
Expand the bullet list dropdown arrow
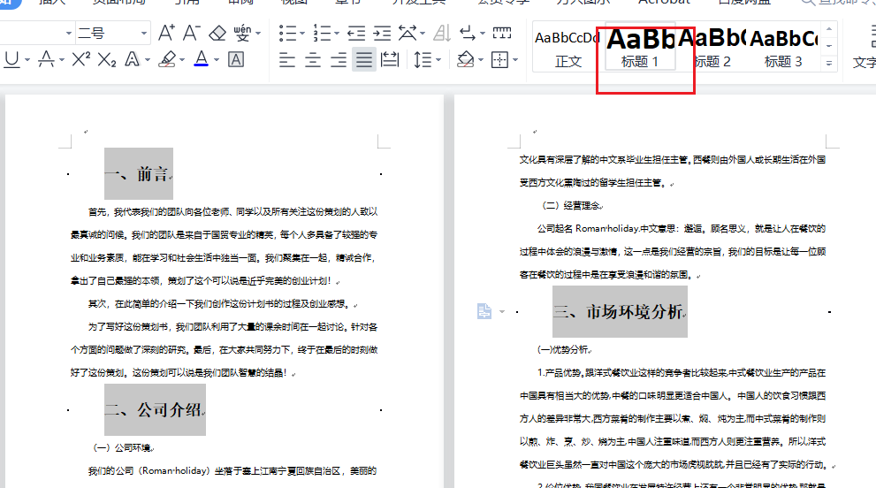(302, 34)
